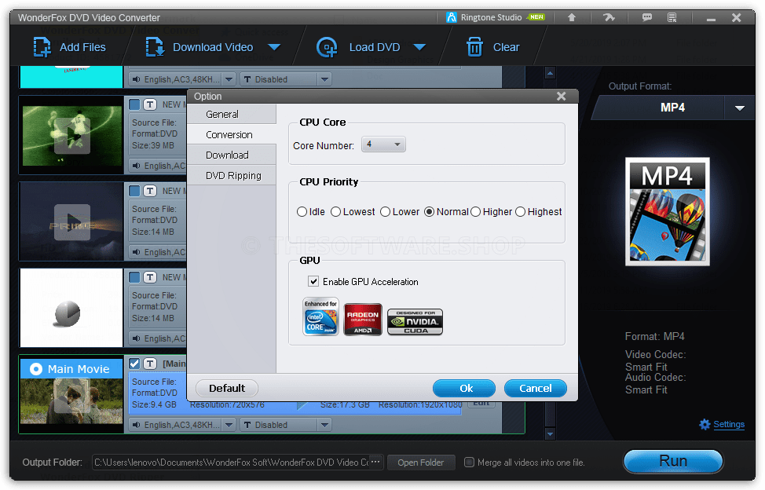Toggle Enable GPU Acceleration checkbox
Viewport: 765px width, 490px height.
[x=313, y=281]
